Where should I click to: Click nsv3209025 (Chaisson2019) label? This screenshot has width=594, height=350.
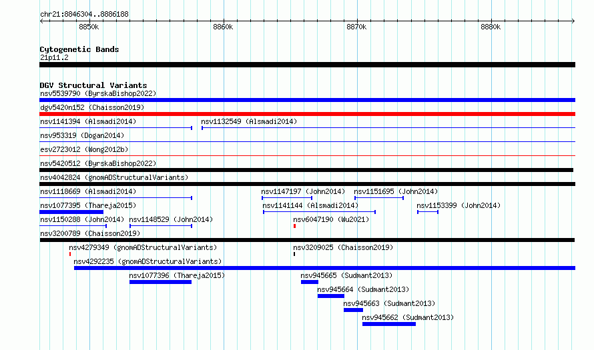343,247
